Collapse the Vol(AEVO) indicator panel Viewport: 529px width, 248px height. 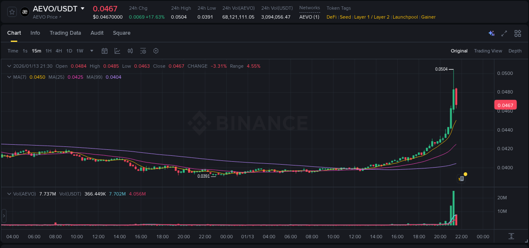pyautogui.click(x=8, y=193)
